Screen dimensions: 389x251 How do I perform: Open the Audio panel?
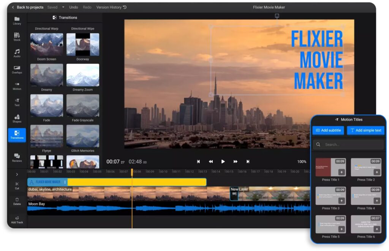[x=17, y=53]
